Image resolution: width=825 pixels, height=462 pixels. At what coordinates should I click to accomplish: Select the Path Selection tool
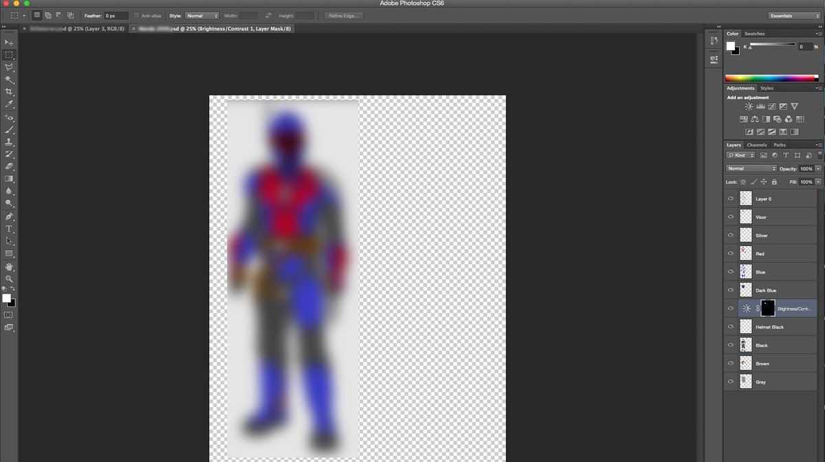pos(9,241)
